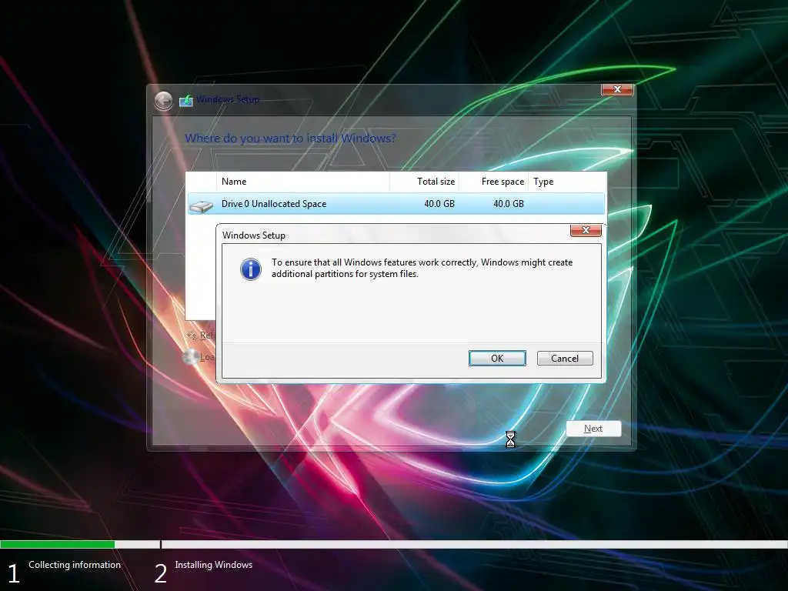Image resolution: width=788 pixels, height=591 pixels.
Task: Sort drives by Total size column header
Action: pyautogui.click(x=424, y=182)
